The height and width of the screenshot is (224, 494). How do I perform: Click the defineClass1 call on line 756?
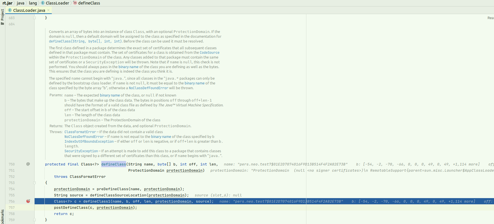point(97,201)
